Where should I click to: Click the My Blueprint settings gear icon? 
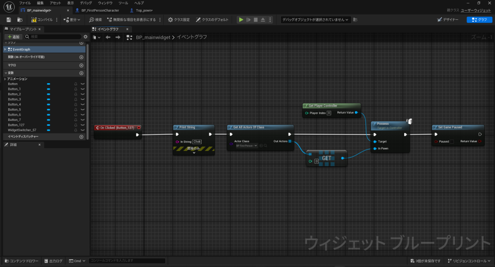[86, 37]
